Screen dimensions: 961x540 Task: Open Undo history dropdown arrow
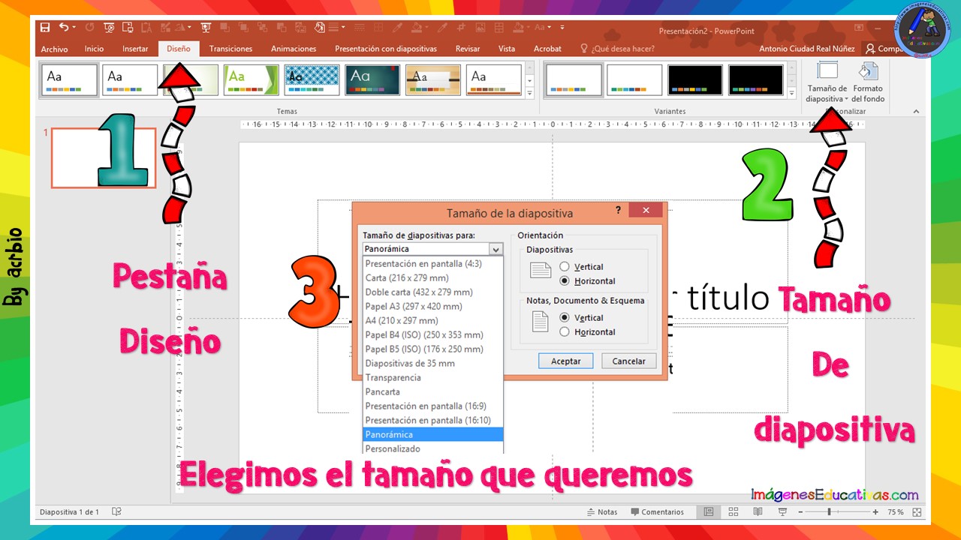74,28
